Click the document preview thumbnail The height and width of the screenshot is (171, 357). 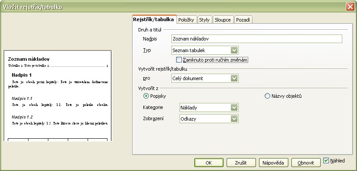pyautogui.click(x=57, y=96)
